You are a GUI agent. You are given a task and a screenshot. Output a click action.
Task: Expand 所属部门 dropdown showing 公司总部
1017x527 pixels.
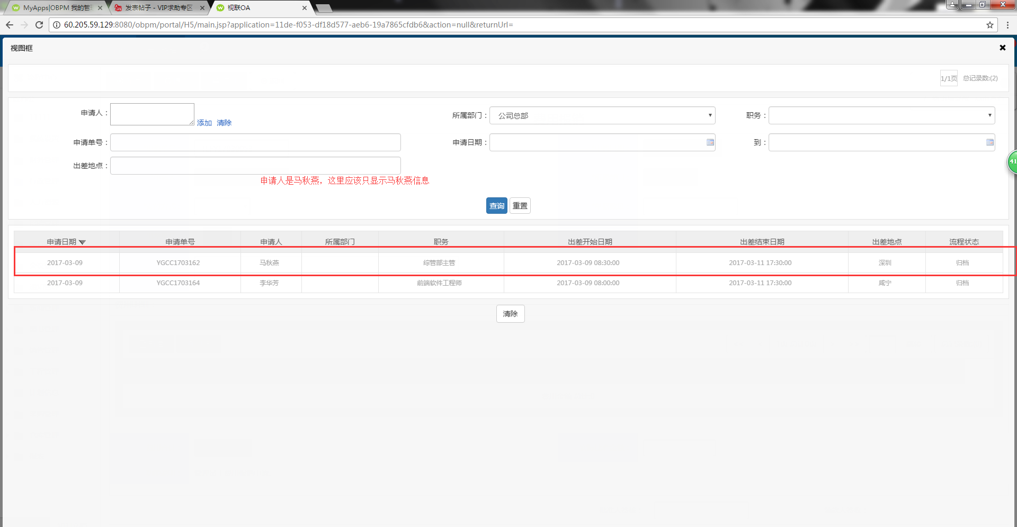[602, 115]
